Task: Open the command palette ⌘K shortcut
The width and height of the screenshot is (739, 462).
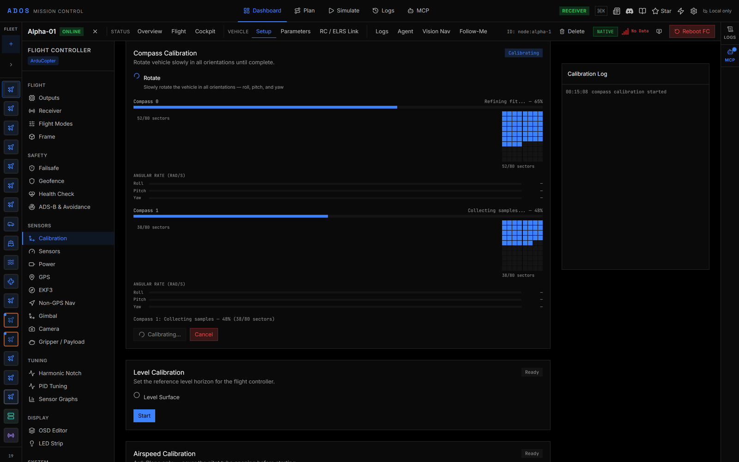Action: pyautogui.click(x=601, y=11)
